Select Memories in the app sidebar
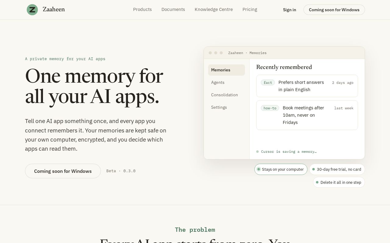Viewport: 390px width, 243px height. 226,70
